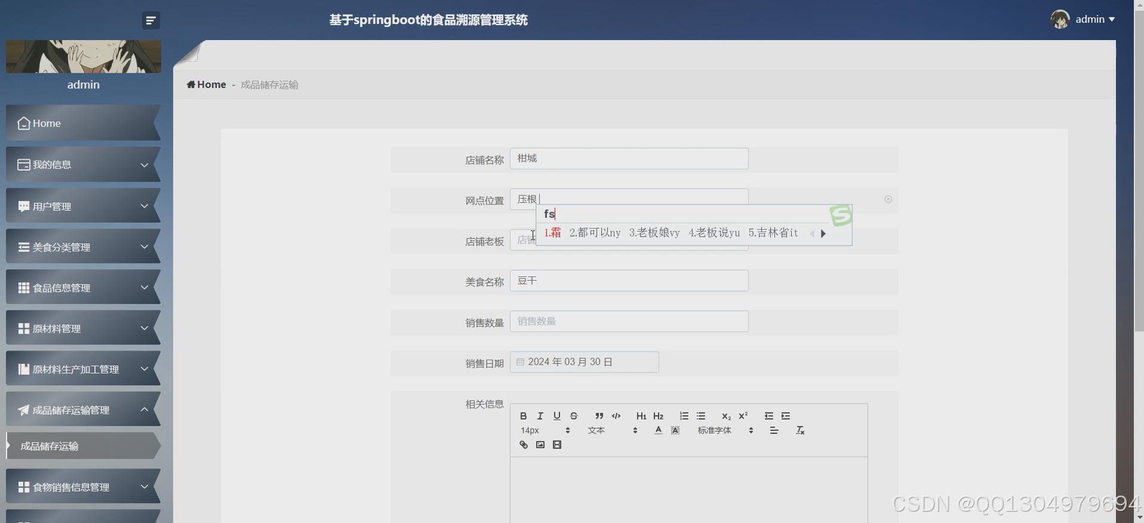The width and height of the screenshot is (1144, 523).
Task: Go to the next IME candidate page
Action: (x=823, y=233)
